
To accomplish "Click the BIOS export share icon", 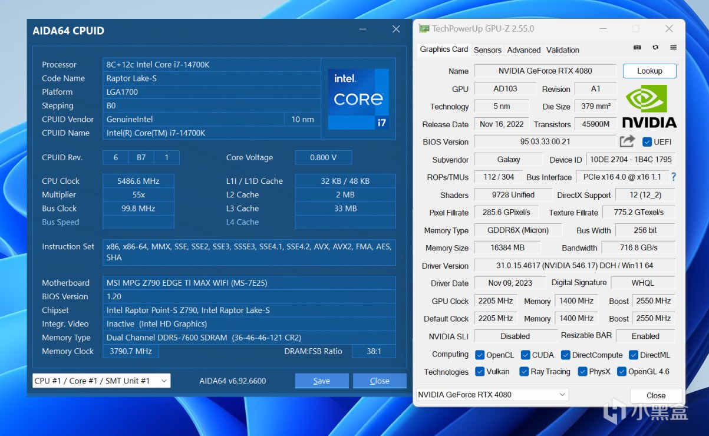I will [x=627, y=141].
